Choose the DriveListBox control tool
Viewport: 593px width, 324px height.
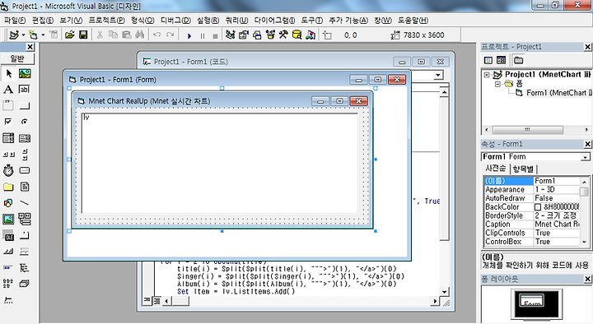(25, 170)
